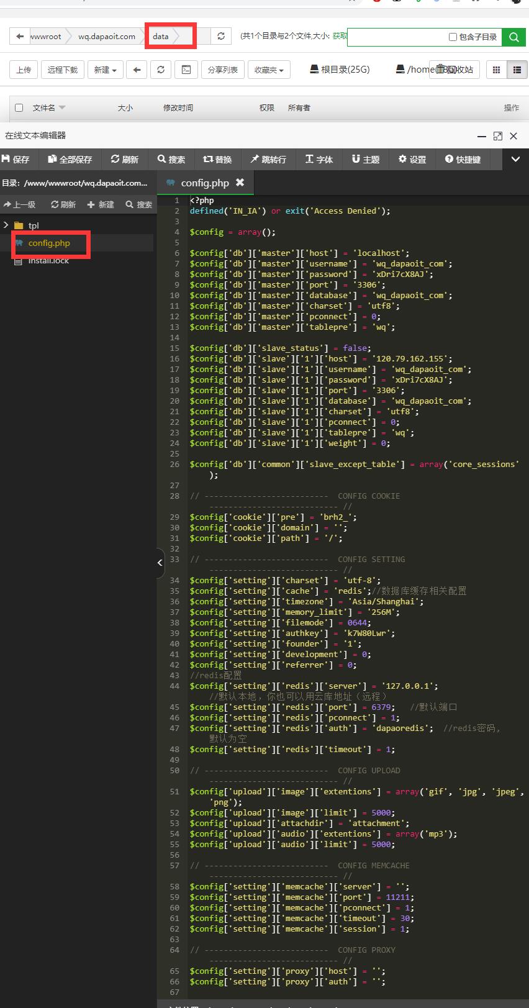Collapse the editor sidebar with the arrow handle
The height and width of the screenshot is (1008, 529).
pyautogui.click(x=160, y=563)
